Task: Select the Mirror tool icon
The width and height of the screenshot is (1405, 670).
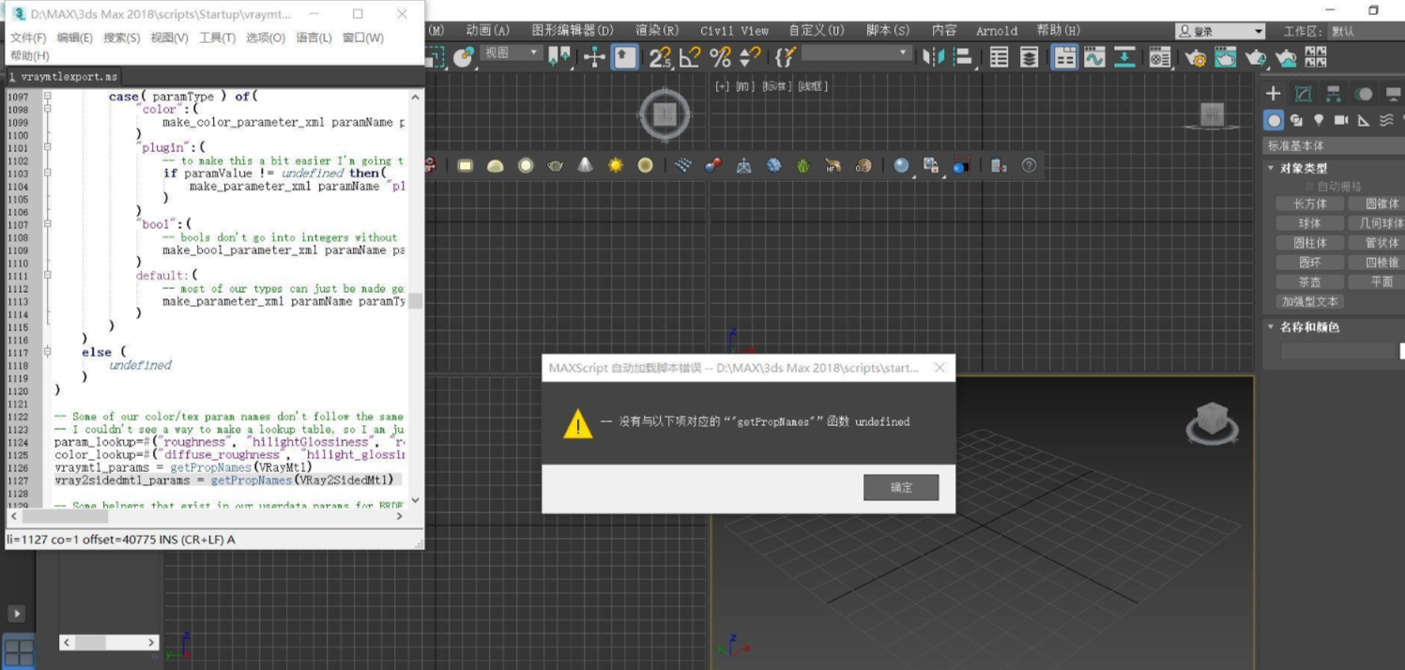Action: tap(933, 58)
